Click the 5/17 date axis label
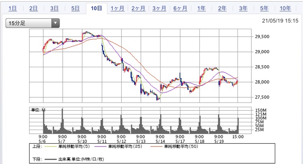The width and height of the screenshot is (304, 164). coord(180,141)
